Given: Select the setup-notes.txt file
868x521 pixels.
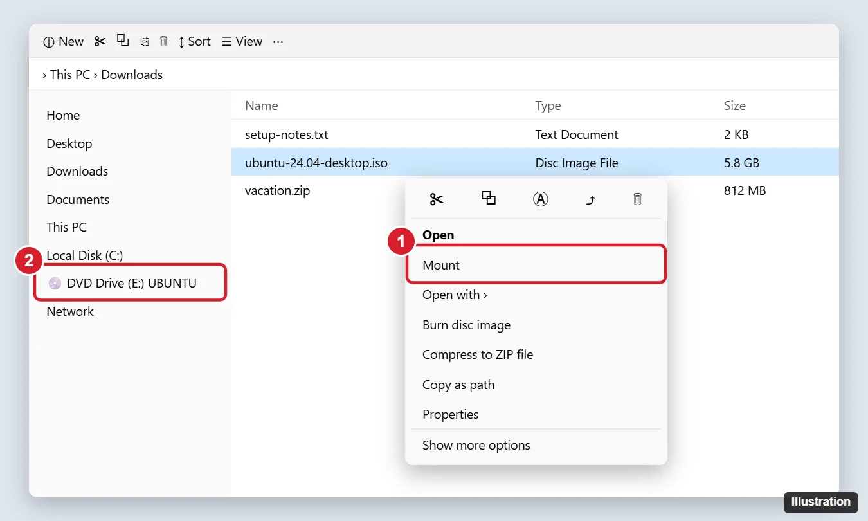Looking at the screenshot, I should pyautogui.click(x=535, y=134).
